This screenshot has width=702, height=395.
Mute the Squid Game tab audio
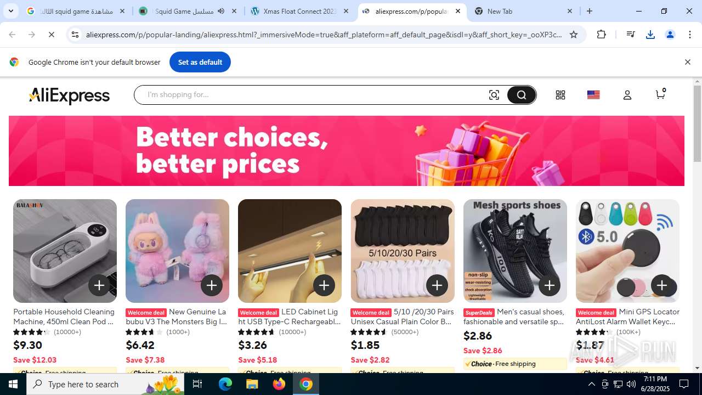tap(221, 11)
